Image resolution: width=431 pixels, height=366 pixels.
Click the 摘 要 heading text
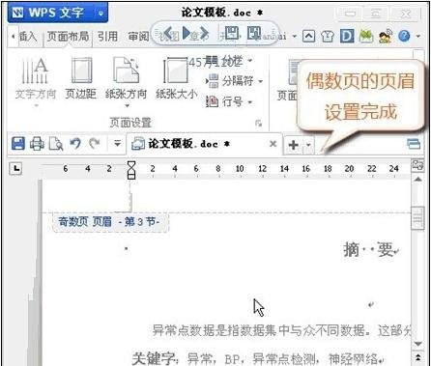(369, 249)
